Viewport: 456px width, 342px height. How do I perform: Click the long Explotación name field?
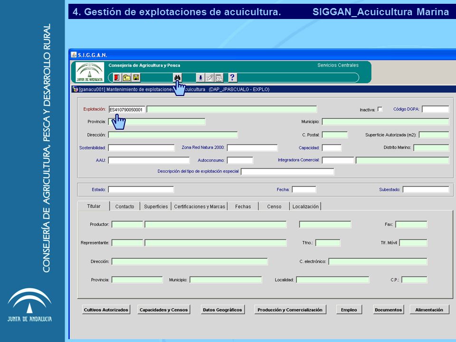pyautogui.click(x=232, y=109)
